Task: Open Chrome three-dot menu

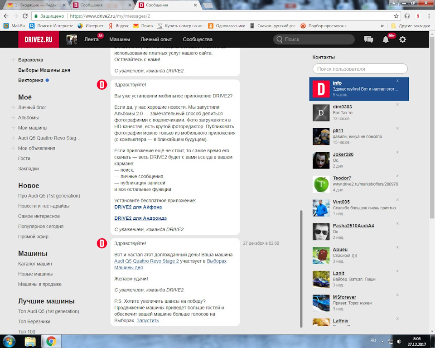Action: click(429, 16)
